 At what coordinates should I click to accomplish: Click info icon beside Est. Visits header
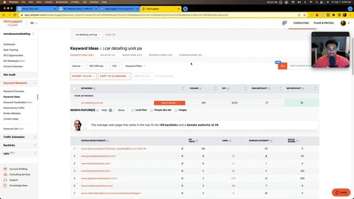point(197,140)
